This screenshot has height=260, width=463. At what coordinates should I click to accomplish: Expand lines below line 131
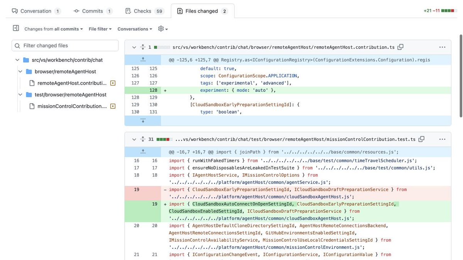pos(143,121)
